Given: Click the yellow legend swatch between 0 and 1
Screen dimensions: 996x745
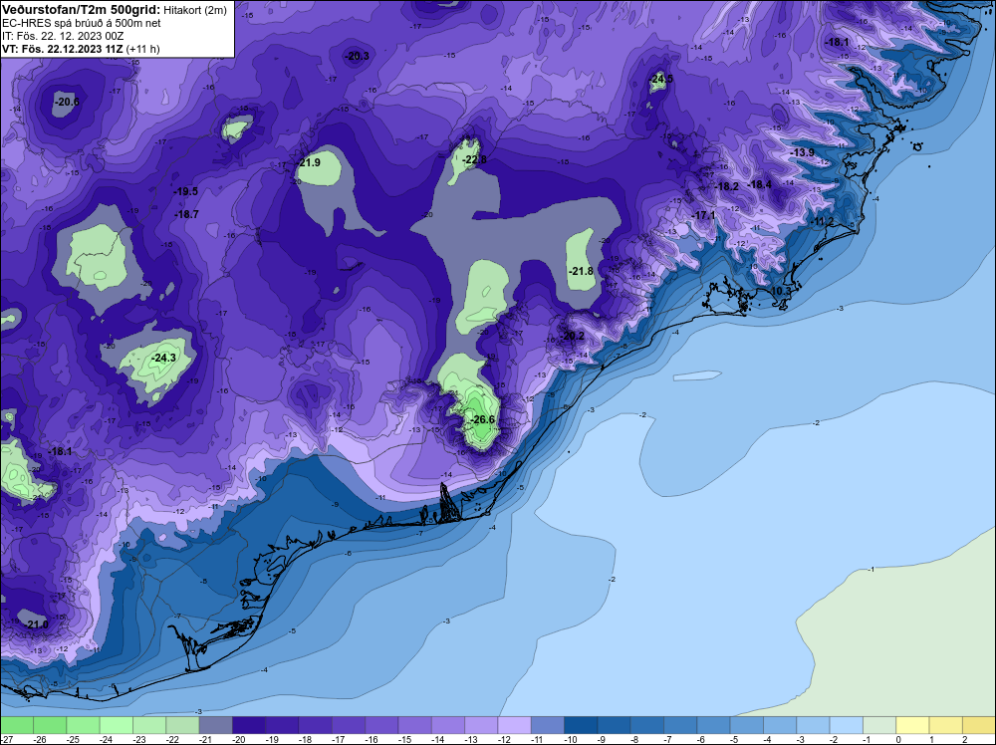Looking at the screenshot, I should (x=912, y=725).
